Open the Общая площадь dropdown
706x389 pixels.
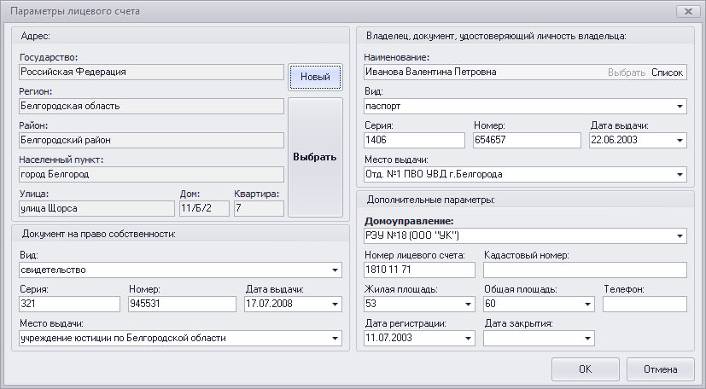point(587,305)
